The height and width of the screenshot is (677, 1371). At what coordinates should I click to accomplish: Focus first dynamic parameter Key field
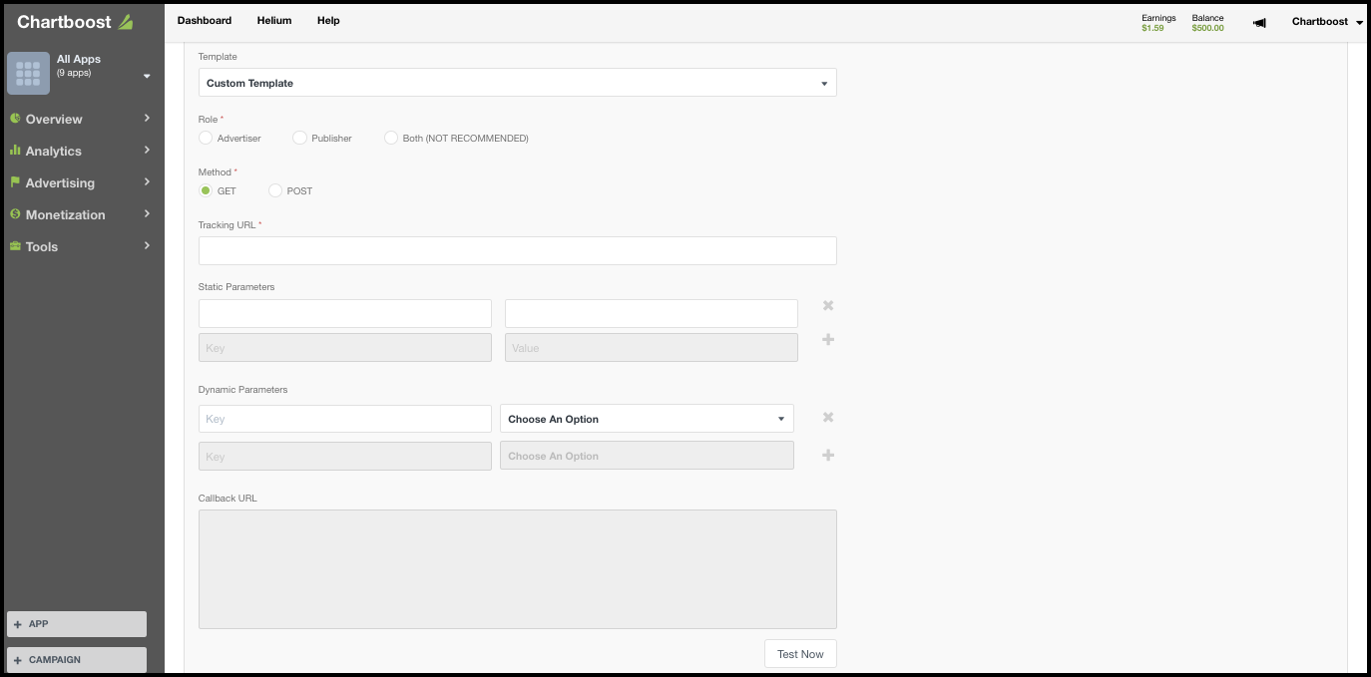345,419
